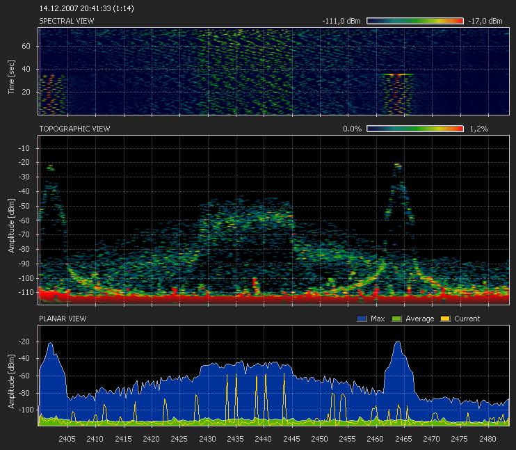Click the 20 tick on the Time axis

pos(26,92)
